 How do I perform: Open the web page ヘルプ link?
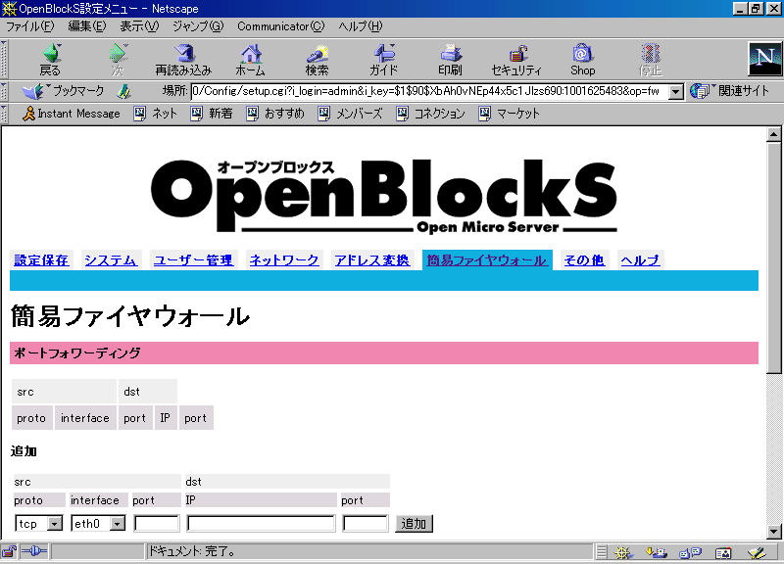[x=641, y=260]
